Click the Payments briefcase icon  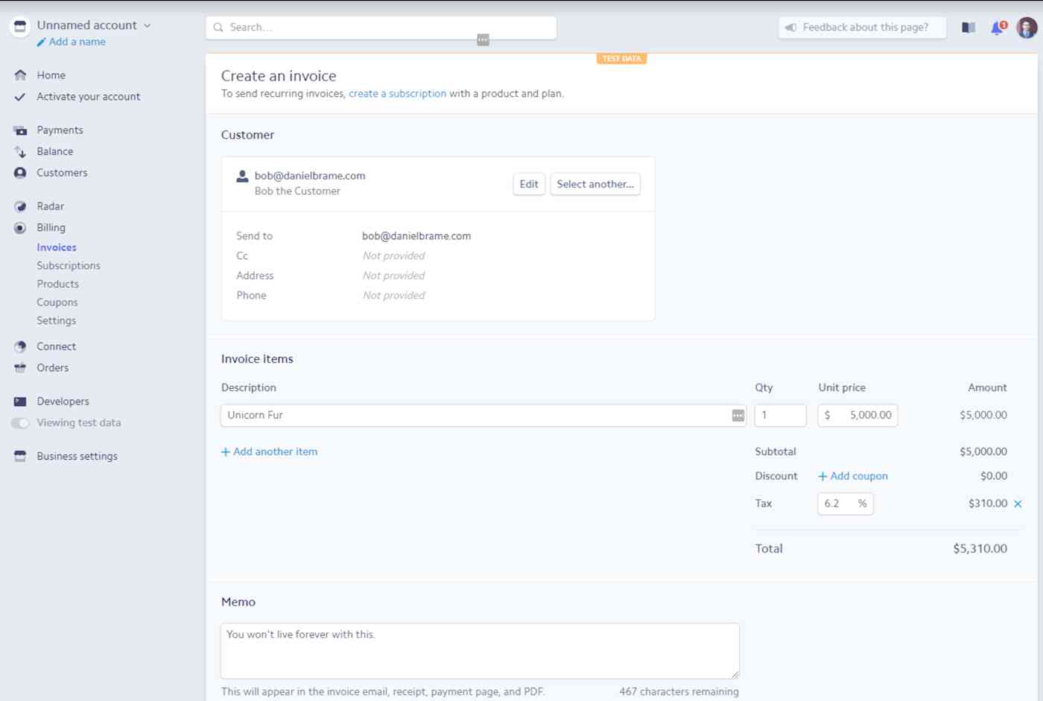pyautogui.click(x=19, y=130)
